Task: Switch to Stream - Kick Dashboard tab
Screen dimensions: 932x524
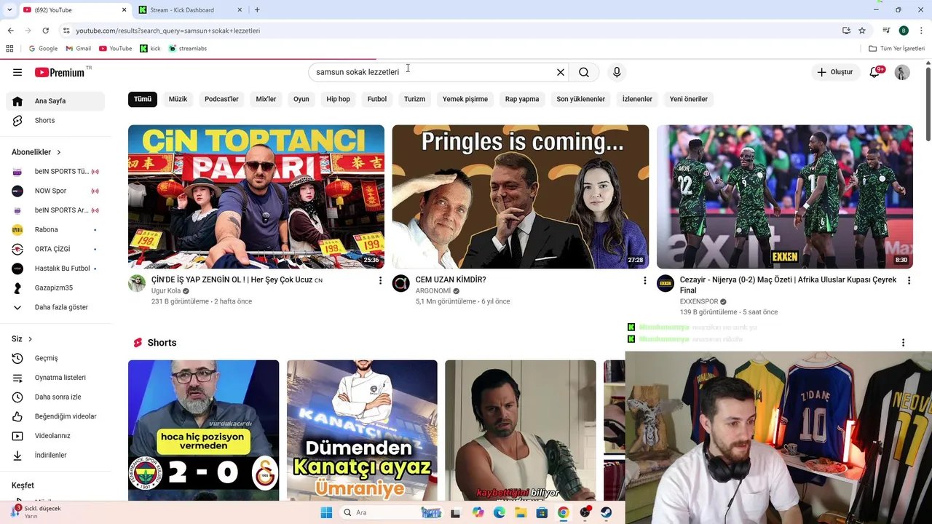Action: tap(189, 9)
